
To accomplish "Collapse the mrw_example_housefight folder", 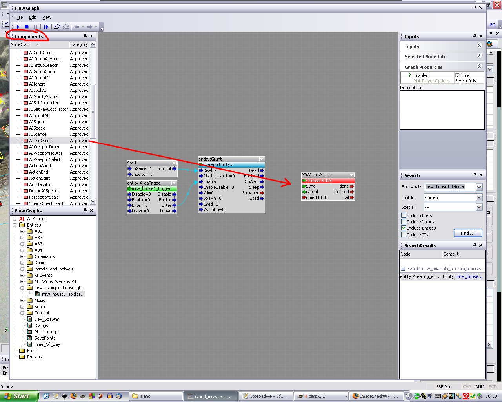I will [x=22, y=288].
